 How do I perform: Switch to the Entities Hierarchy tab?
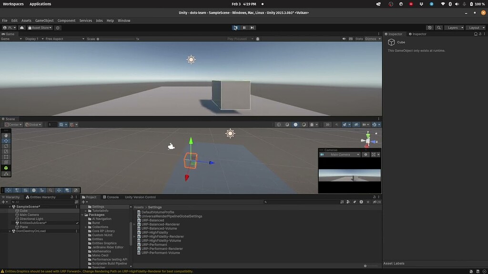coord(42,197)
